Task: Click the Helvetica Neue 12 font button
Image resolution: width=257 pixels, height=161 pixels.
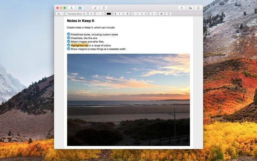Action: 76,14
